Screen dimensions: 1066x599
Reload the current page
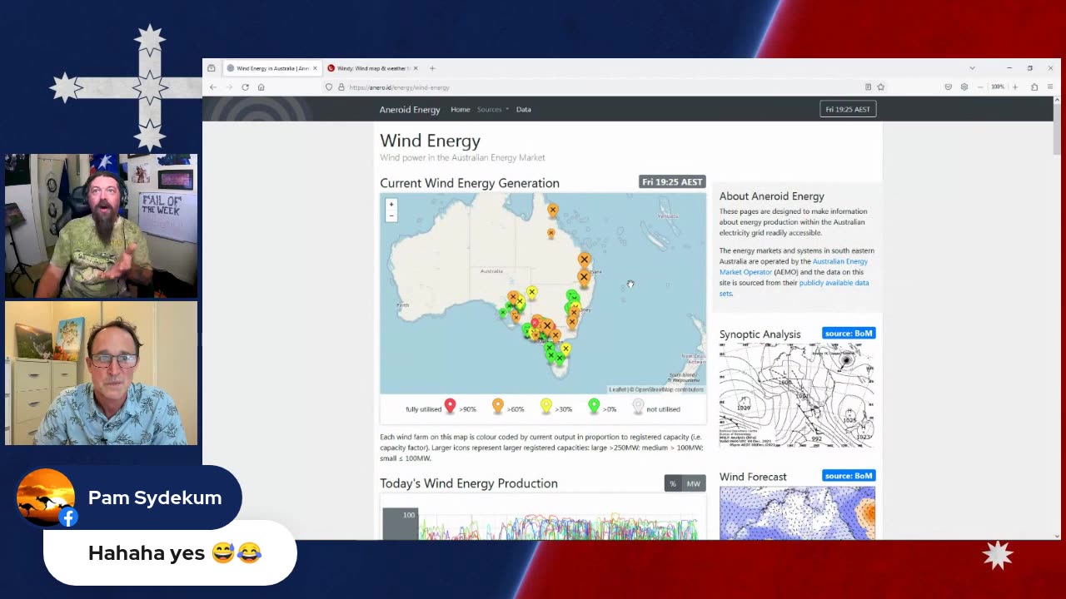[245, 87]
